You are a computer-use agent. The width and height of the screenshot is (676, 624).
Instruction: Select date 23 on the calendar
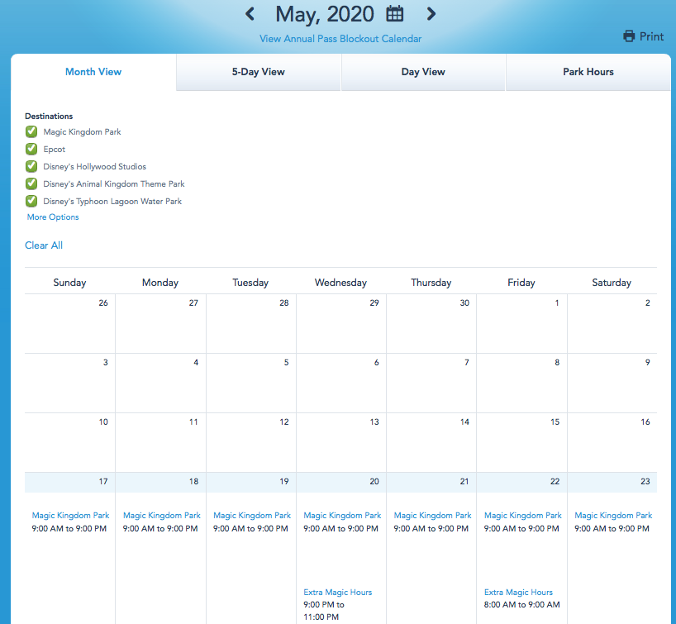(x=645, y=481)
